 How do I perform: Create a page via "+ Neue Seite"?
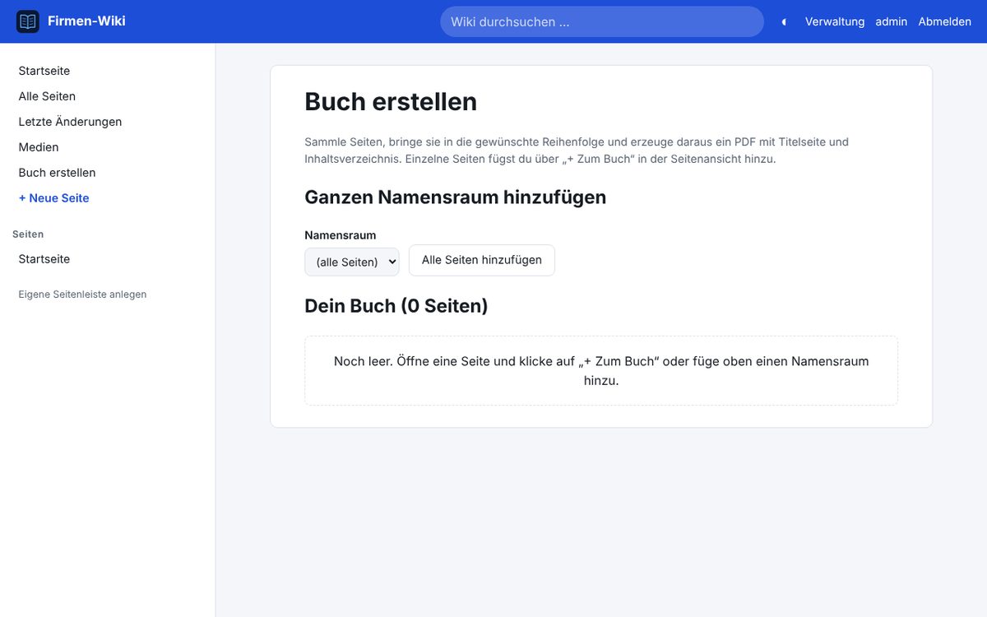[x=53, y=198]
